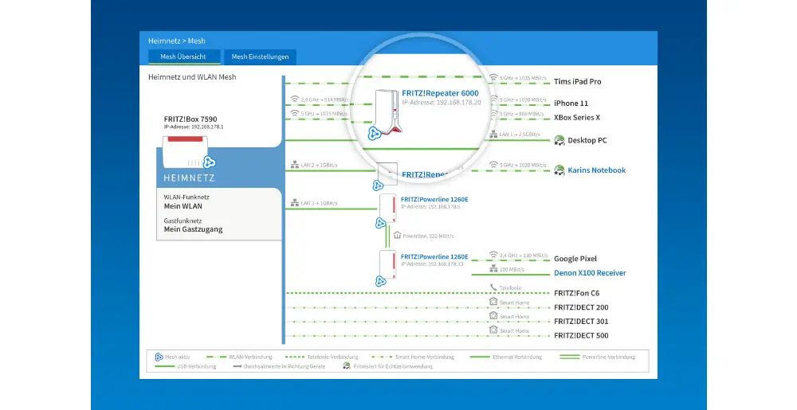Viewport: 797px width, 410px height.
Task: Click the Heimnetz > Mesh breadcrumb
Action: pos(177,41)
